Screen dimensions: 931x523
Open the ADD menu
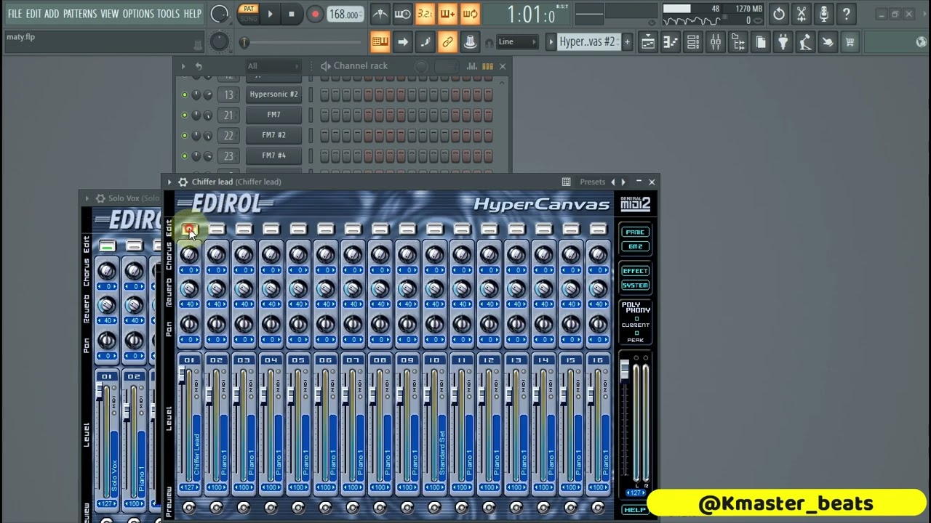[52, 14]
